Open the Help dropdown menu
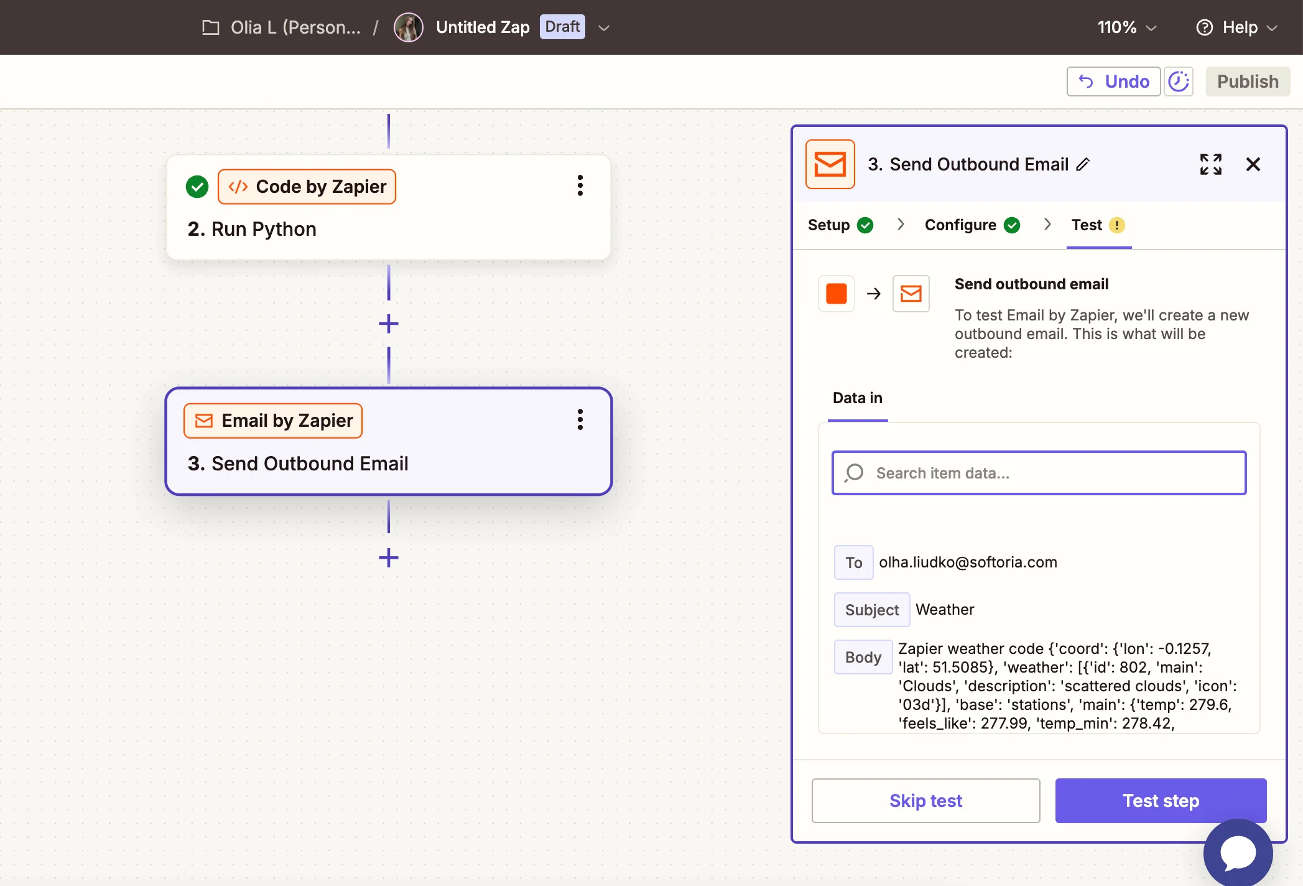 click(x=1236, y=27)
